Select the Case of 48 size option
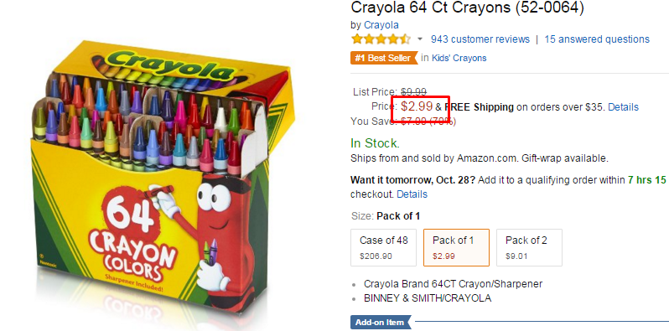 [x=384, y=247]
